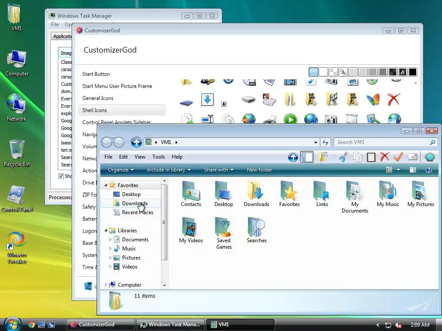Click the New folder button
Viewport: 442px width, 331px height.
click(259, 170)
